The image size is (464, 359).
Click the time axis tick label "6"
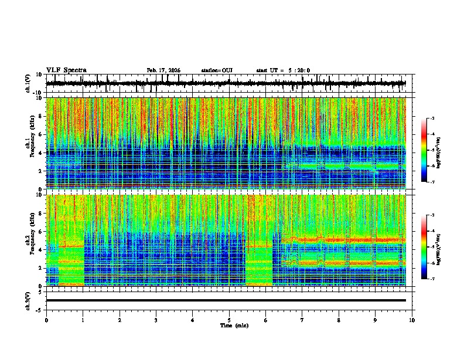pos(265,320)
